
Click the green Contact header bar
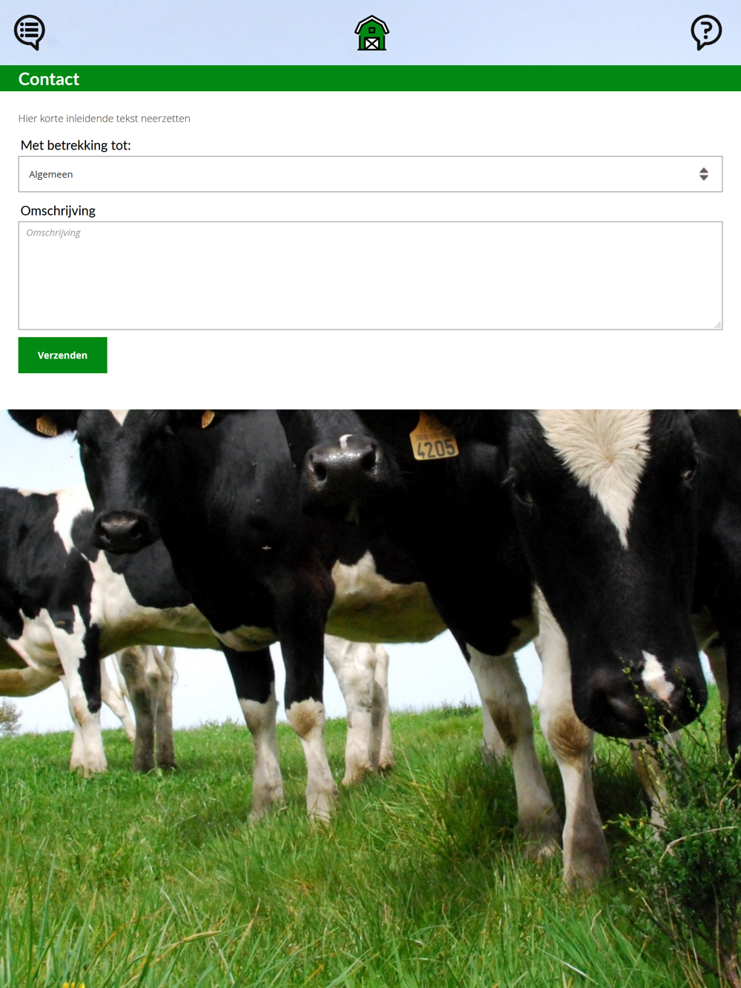click(x=370, y=79)
